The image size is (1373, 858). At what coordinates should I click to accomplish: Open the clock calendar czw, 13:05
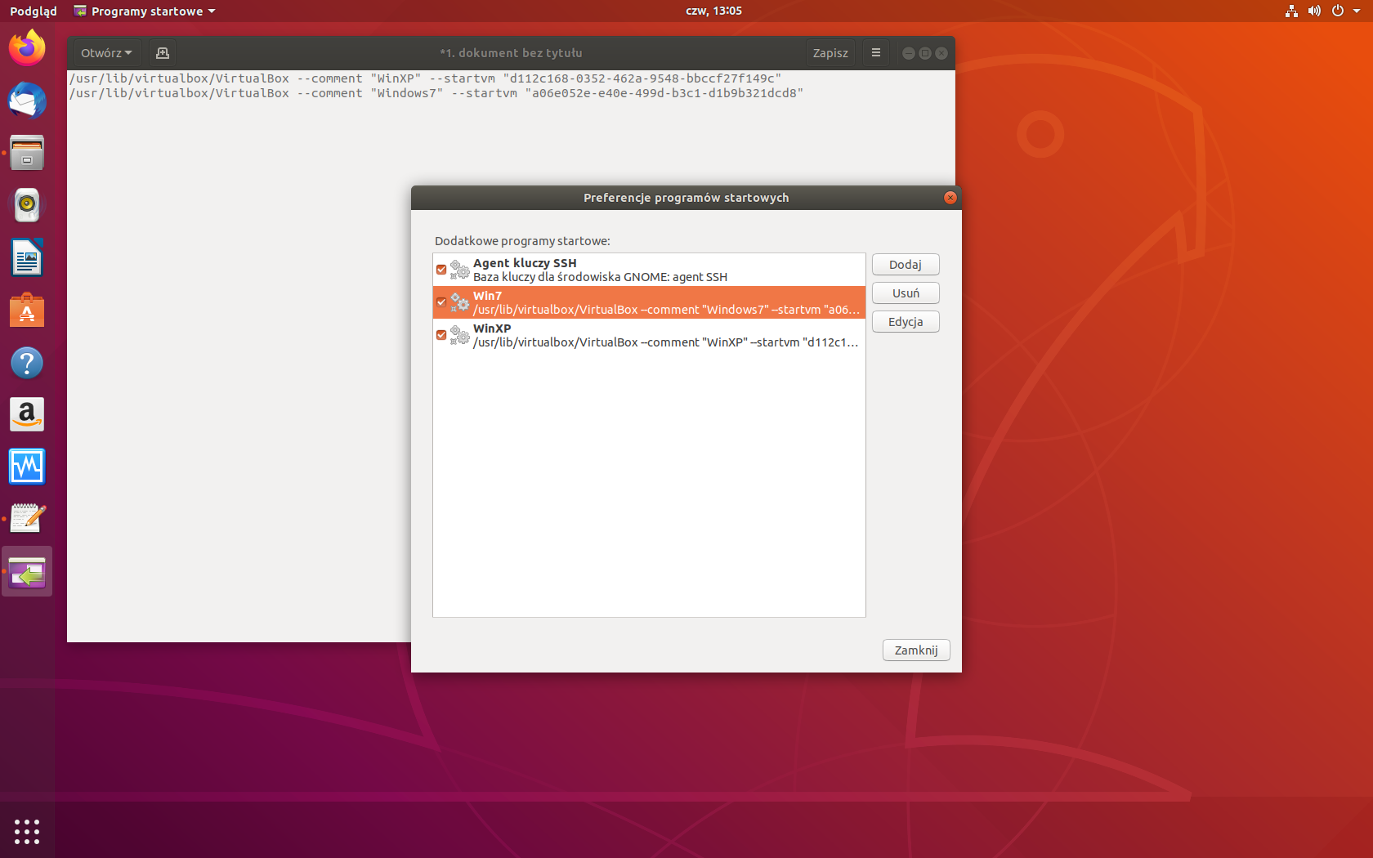(713, 11)
